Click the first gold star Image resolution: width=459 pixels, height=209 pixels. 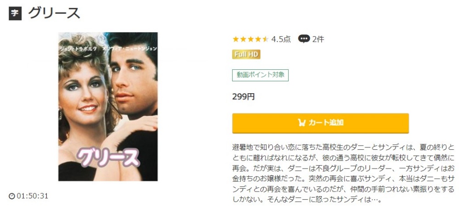235,39
